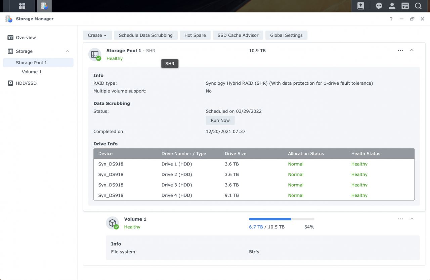Open the external device eject icon

(x=360, y=6)
